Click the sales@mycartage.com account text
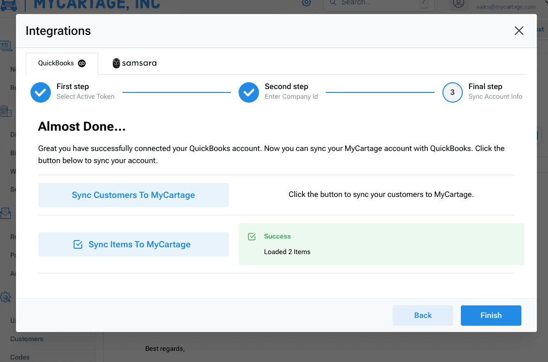Image resolution: width=548 pixels, height=362 pixels. (x=506, y=7)
